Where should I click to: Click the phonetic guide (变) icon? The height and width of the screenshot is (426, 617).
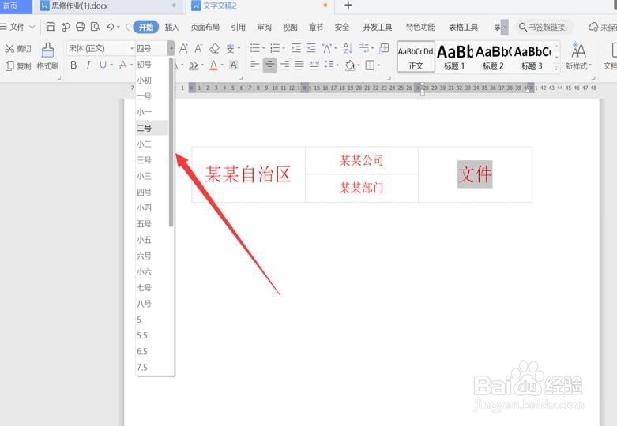coord(230,49)
